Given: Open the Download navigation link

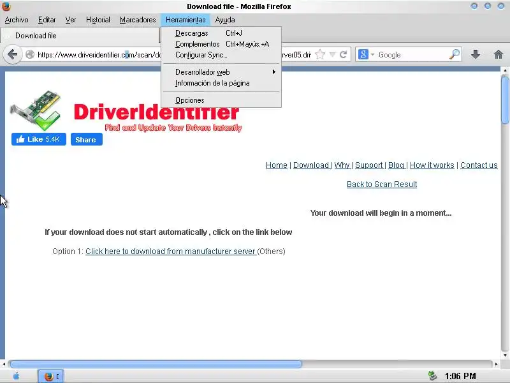Looking at the screenshot, I should click(x=311, y=165).
